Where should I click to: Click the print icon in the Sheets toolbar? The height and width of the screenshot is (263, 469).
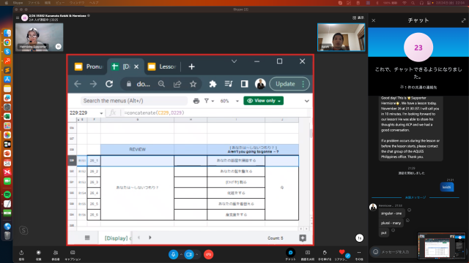coord(196,101)
